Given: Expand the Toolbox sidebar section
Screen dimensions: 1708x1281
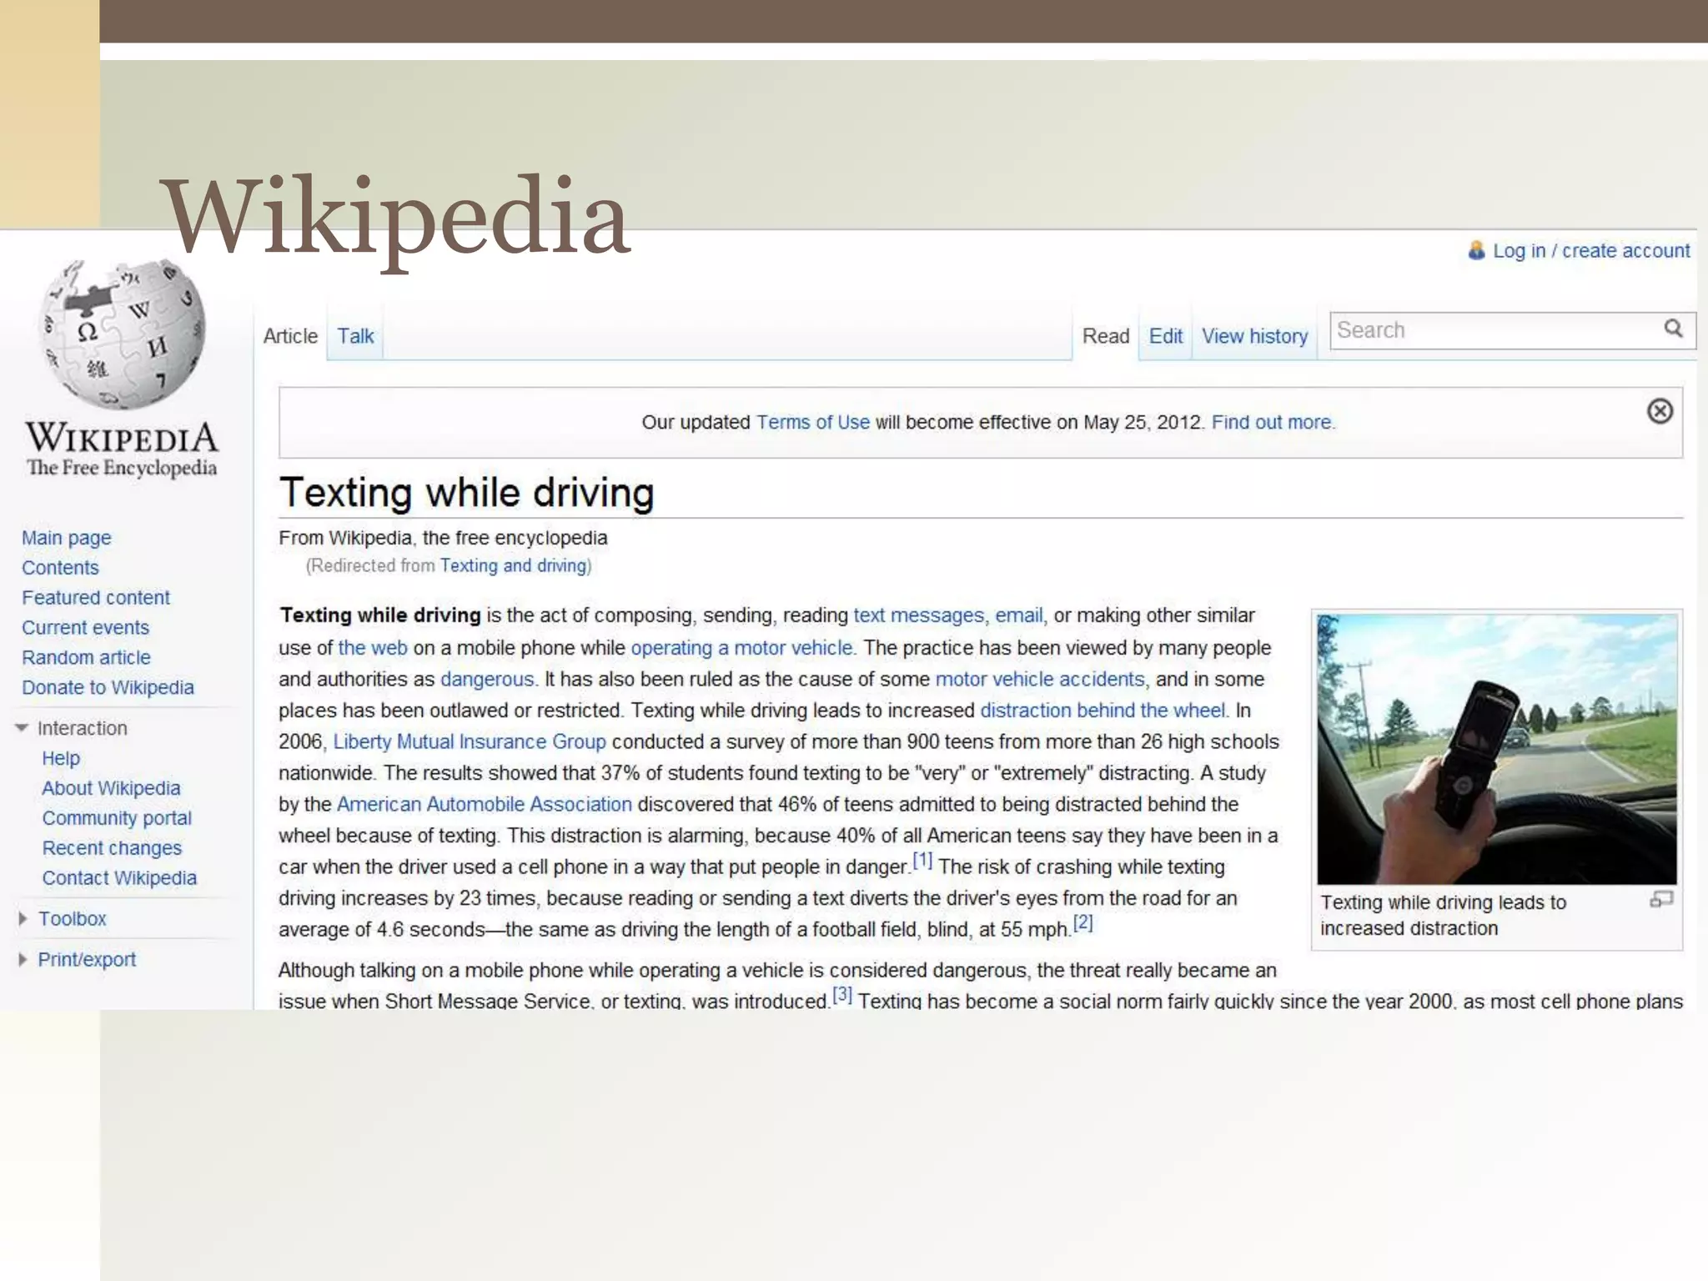Looking at the screenshot, I should click(x=23, y=918).
